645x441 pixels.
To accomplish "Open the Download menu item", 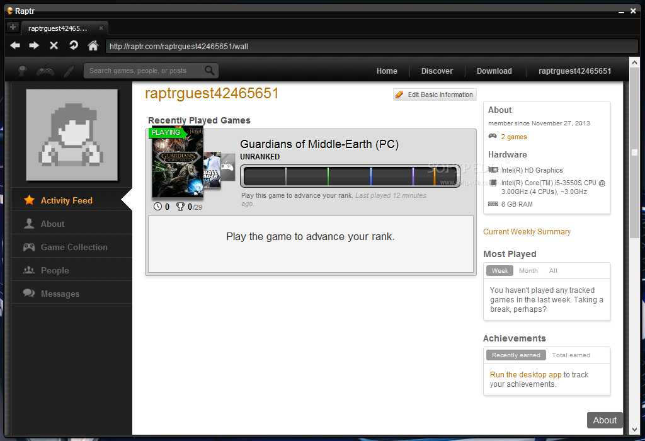I will (x=494, y=71).
